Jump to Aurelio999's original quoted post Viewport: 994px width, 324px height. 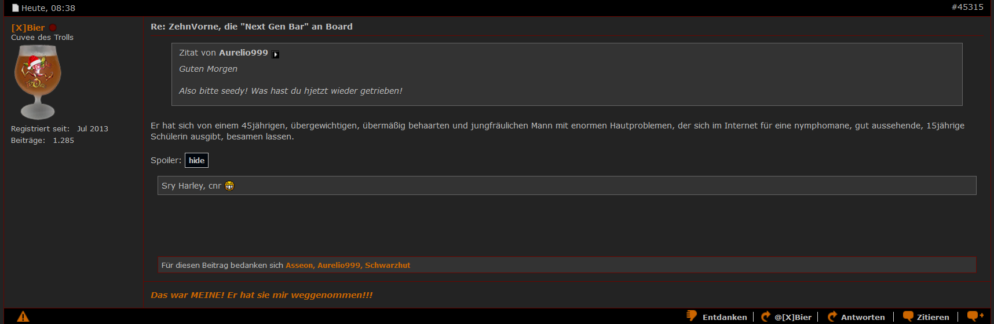(276, 54)
